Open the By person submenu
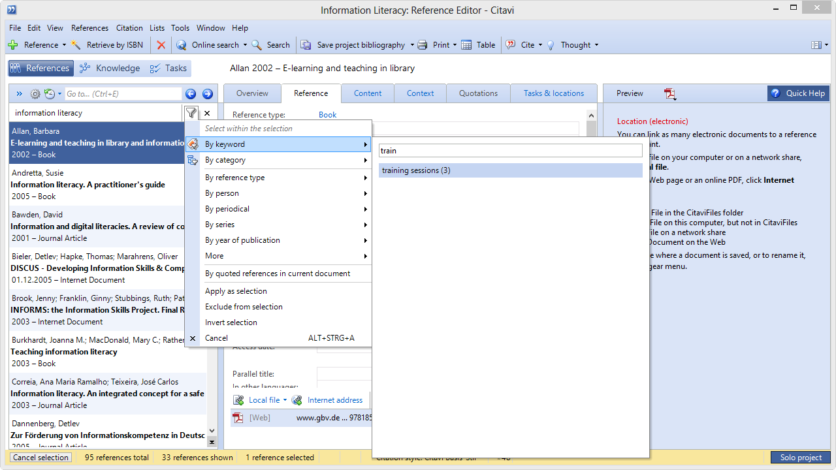 278,193
